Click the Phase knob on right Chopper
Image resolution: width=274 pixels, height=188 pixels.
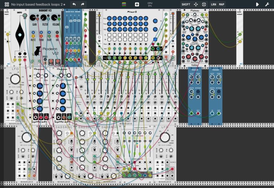pos(63,101)
